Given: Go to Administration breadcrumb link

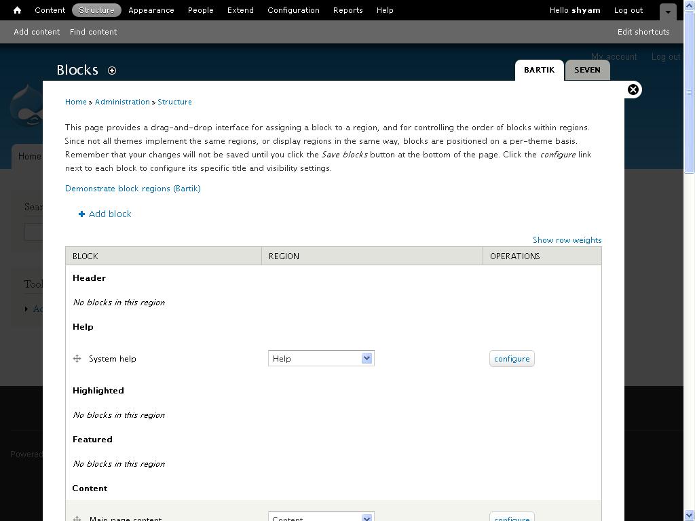Looking at the screenshot, I should pyautogui.click(x=122, y=102).
